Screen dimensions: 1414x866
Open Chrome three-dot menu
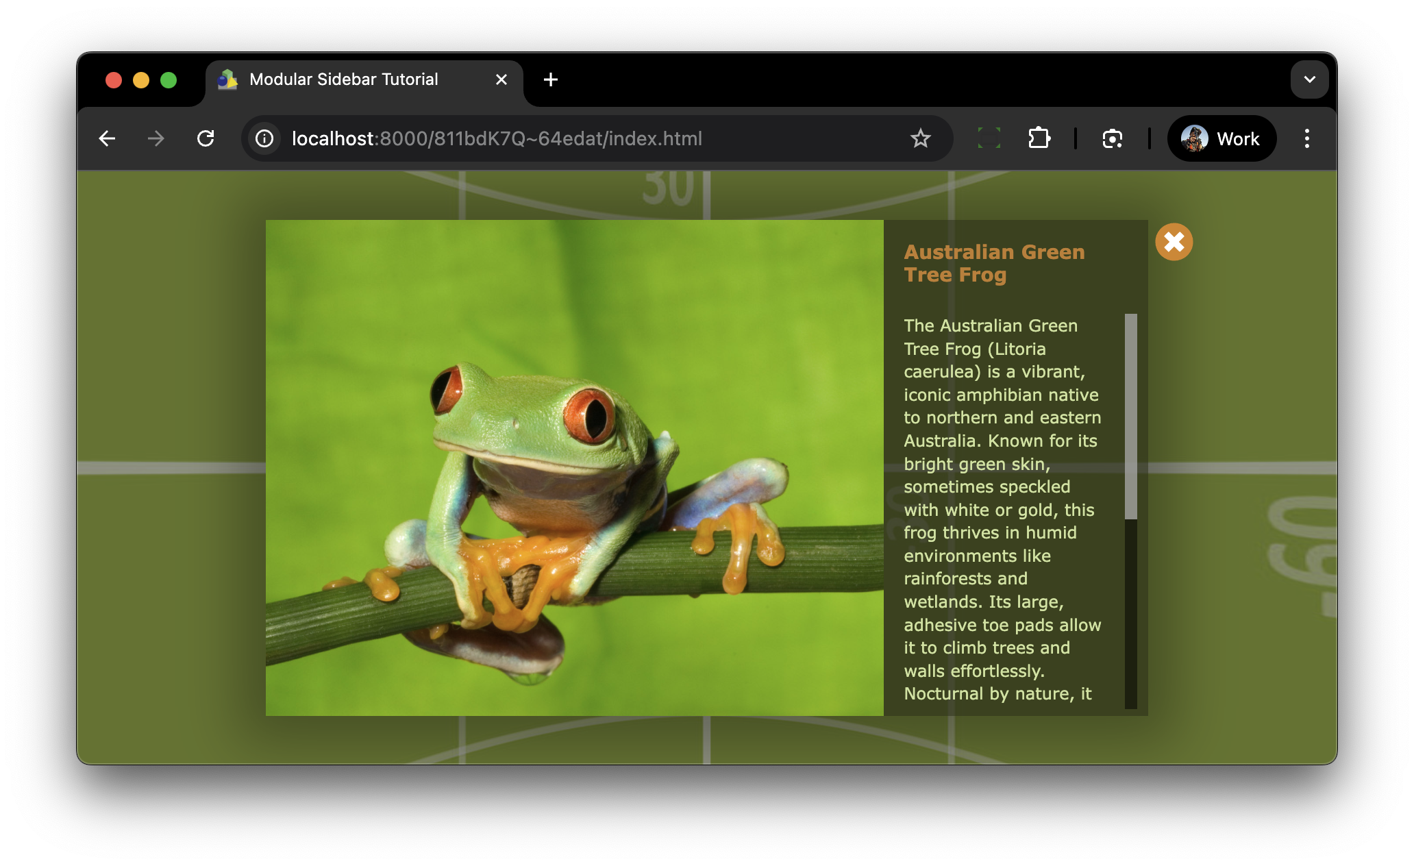1306,138
